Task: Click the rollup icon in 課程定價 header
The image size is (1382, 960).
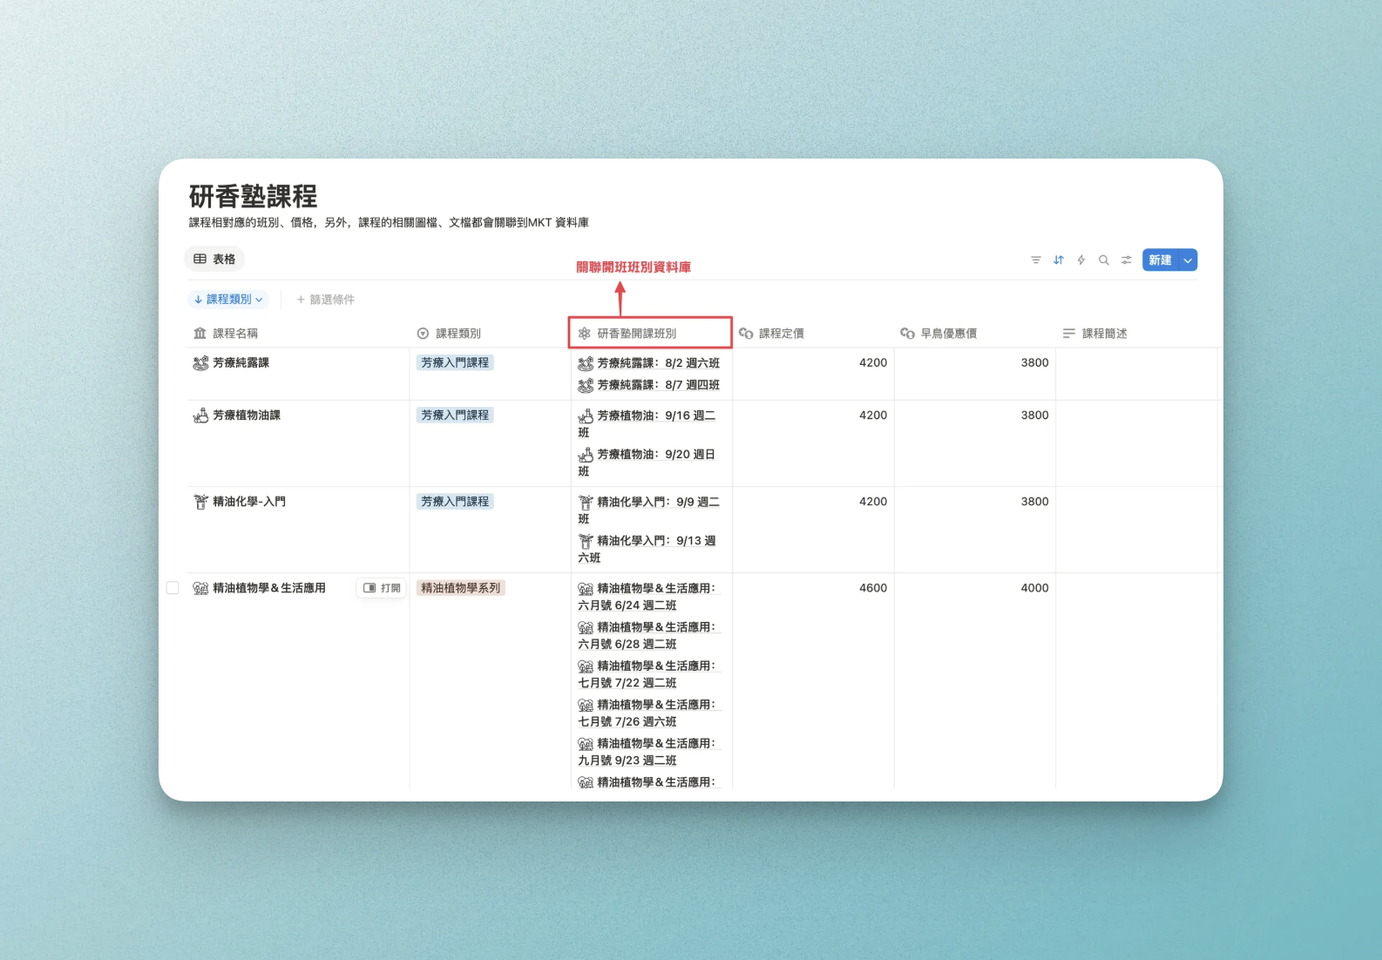Action: coord(746,333)
